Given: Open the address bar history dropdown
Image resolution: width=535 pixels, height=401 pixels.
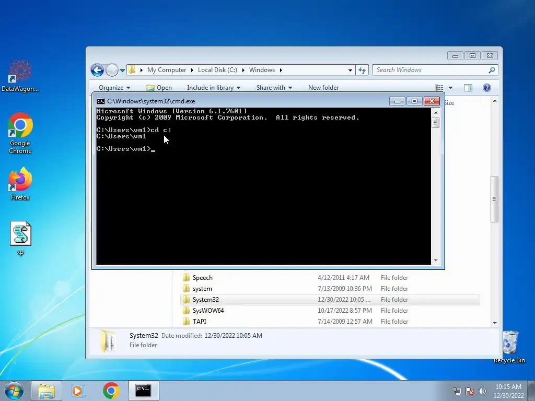Looking at the screenshot, I should point(350,70).
